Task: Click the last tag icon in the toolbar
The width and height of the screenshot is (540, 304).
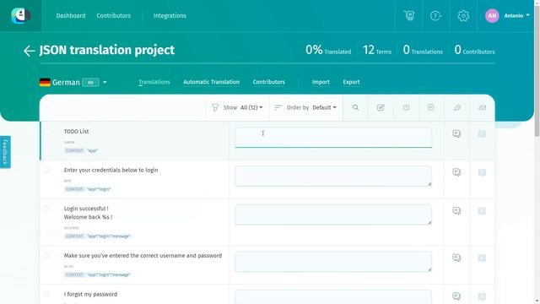Action: [x=482, y=107]
